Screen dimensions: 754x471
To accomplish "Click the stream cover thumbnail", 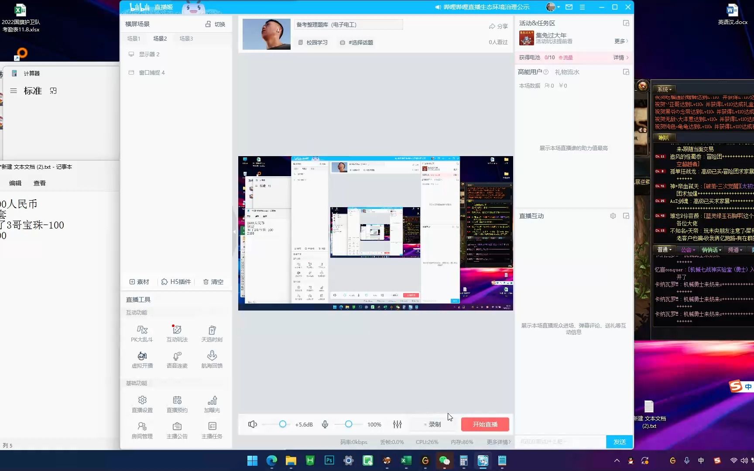I will pos(266,34).
